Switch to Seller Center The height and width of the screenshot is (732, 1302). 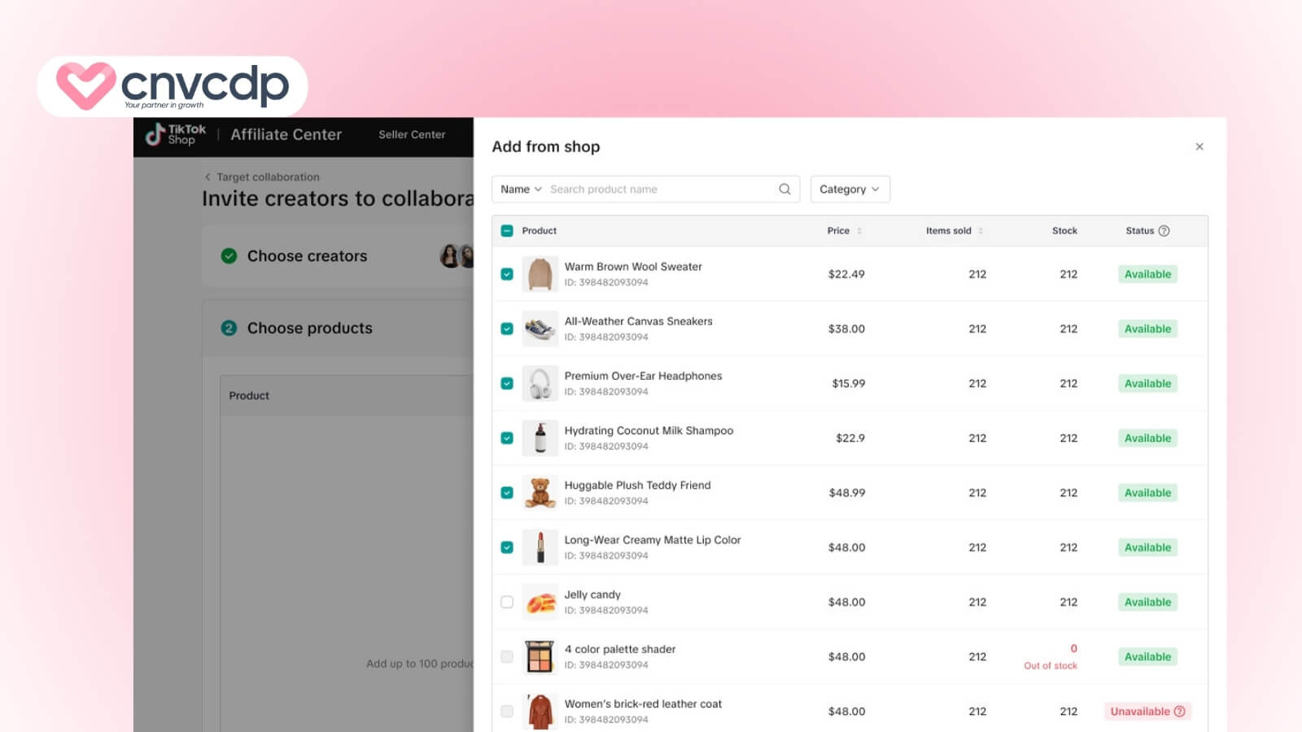point(412,134)
